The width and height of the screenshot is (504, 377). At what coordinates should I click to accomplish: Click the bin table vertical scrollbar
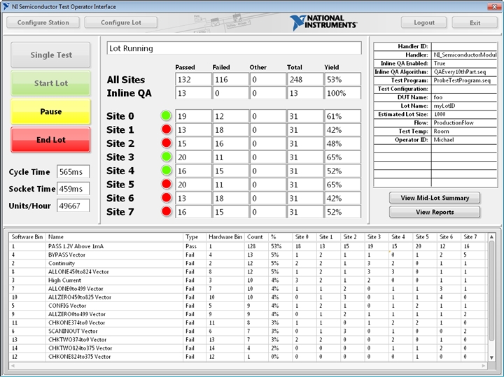(491, 301)
